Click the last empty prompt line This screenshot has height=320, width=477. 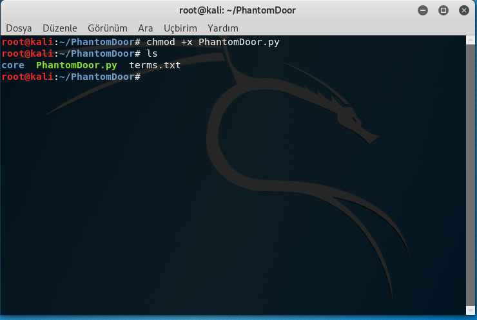point(71,77)
